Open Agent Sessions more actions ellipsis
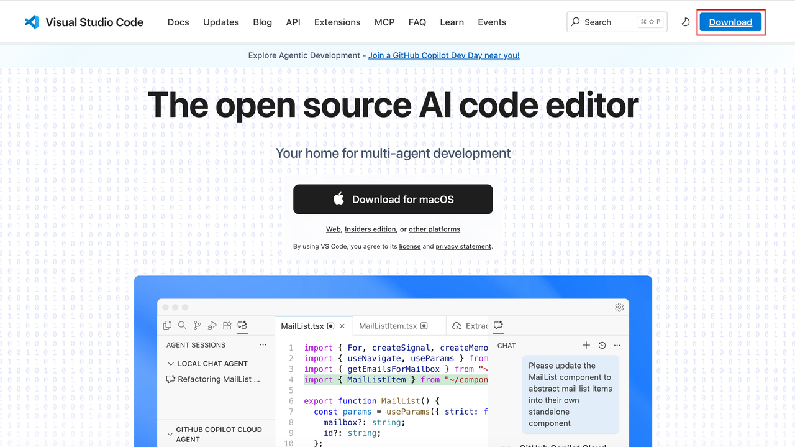This screenshot has width=795, height=447. pos(263,345)
